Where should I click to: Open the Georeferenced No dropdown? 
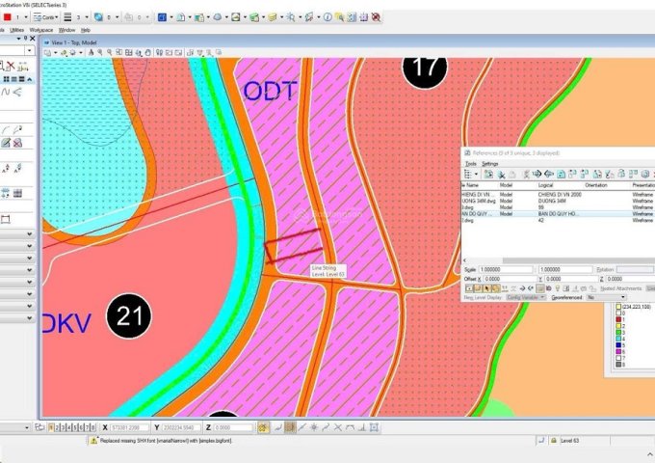(606, 297)
